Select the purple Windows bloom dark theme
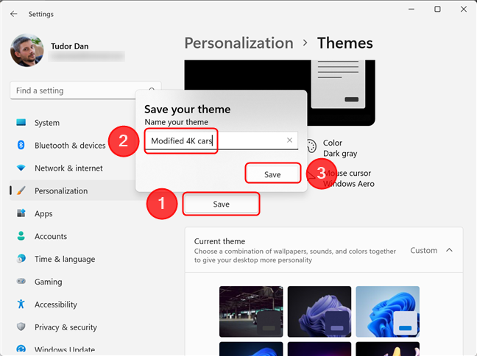 point(319,311)
